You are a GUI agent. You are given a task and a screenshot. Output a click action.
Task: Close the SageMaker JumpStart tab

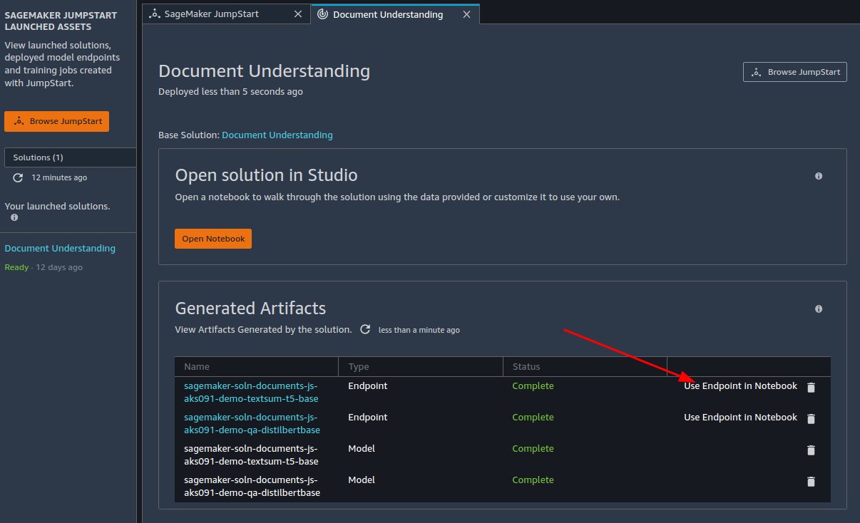(297, 14)
